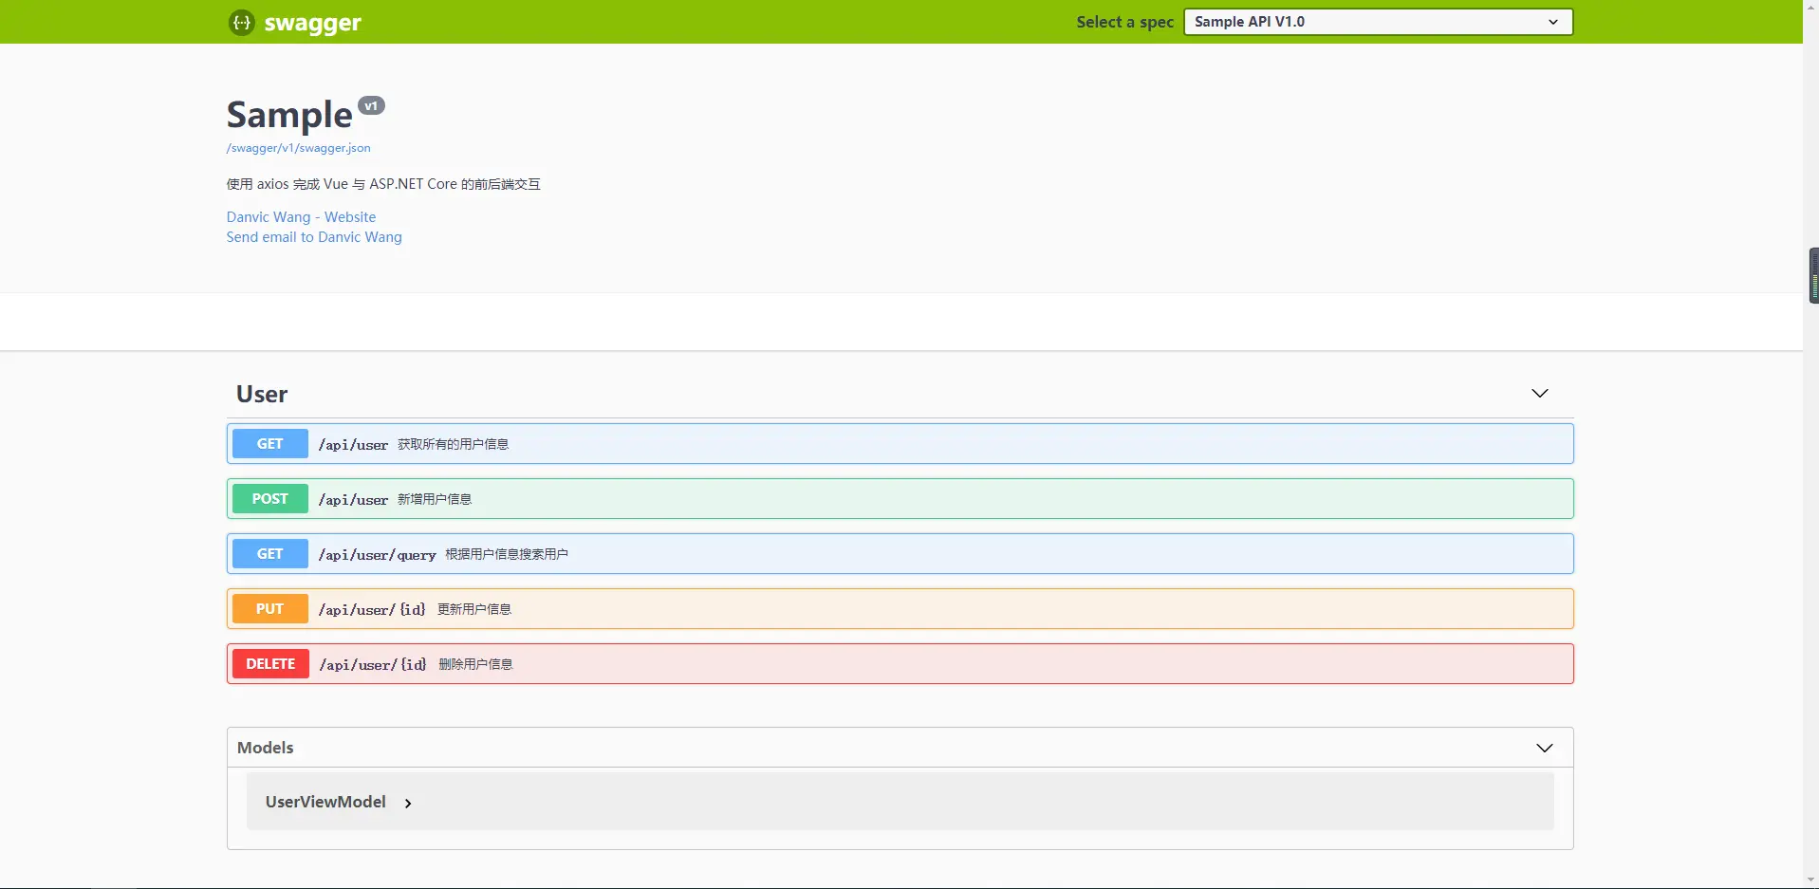Click the page vertical scrollbar down arrow
The height and width of the screenshot is (889, 1819).
(x=1810, y=880)
